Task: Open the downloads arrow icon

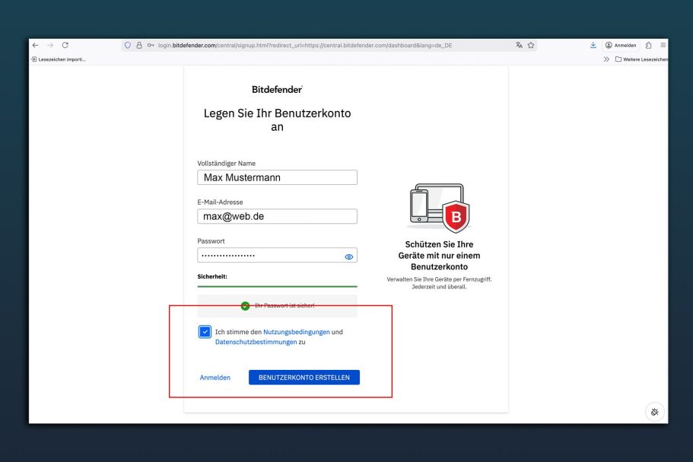Action: pos(593,45)
